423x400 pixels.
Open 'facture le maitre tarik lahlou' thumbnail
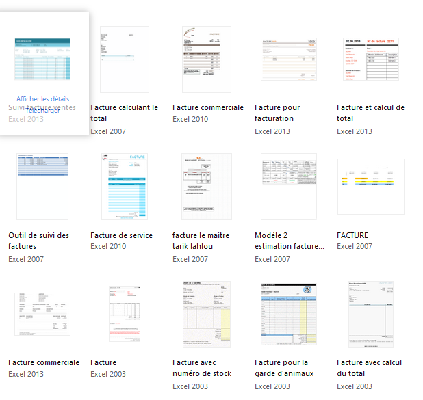(x=206, y=187)
